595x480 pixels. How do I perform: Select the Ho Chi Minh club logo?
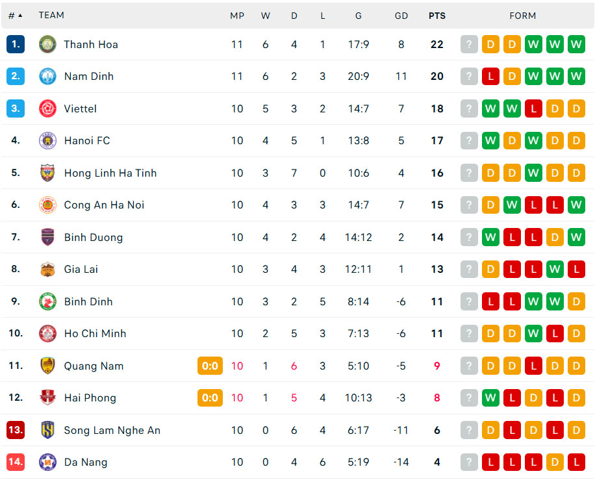coord(47,333)
